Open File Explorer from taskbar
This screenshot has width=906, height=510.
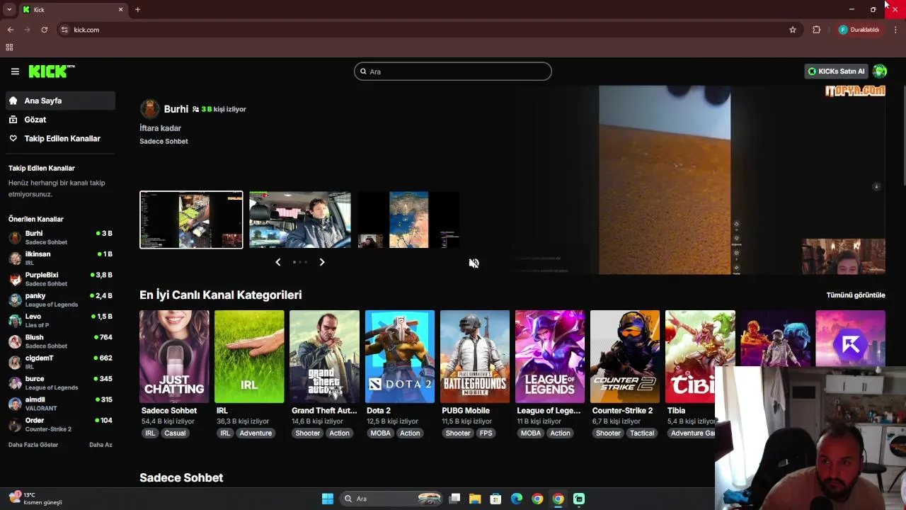tap(475, 499)
